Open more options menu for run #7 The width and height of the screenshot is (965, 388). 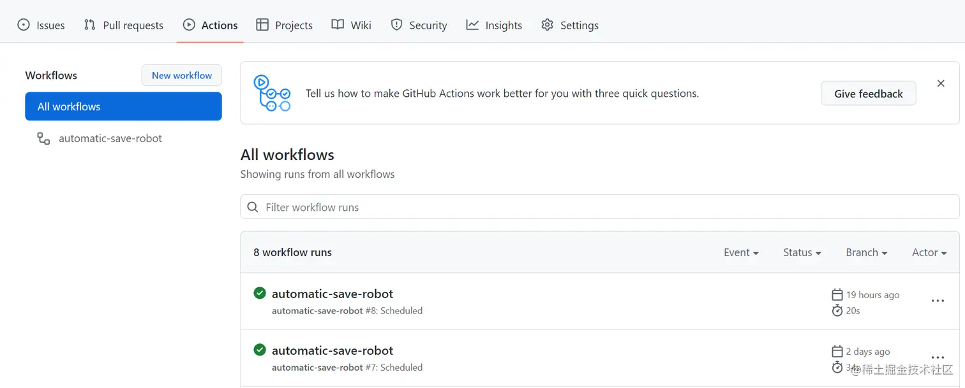(x=938, y=357)
